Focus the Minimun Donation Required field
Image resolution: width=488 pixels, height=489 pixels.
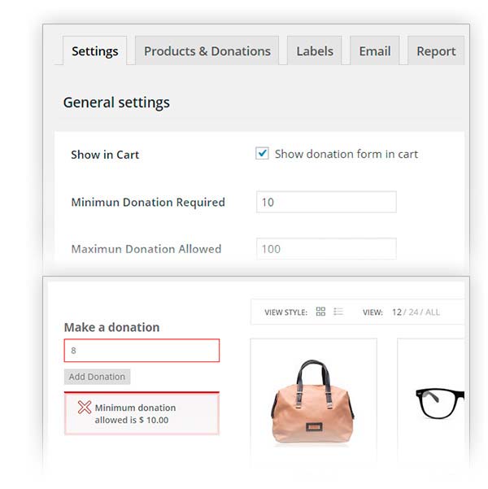point(326,202)
